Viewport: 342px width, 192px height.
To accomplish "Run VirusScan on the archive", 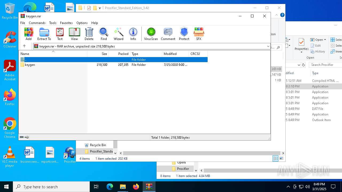I will pyautogui.click(x=151, y=34).
